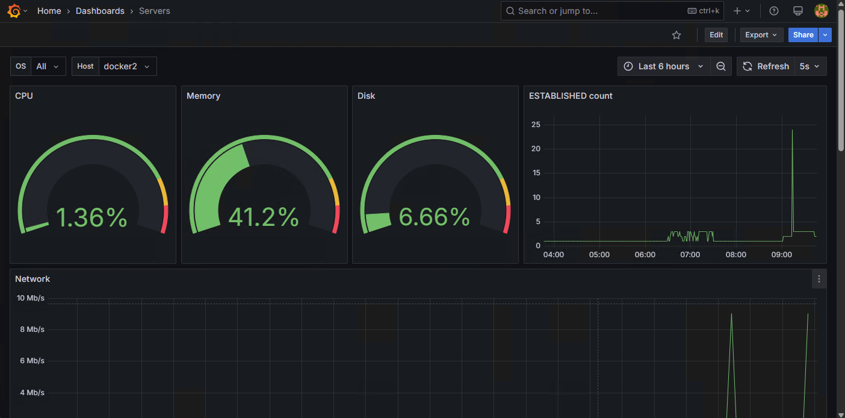Mark dashboard as favorite with star icon
The height and width of the screenshot is (418, 845).
coord(676,35)
